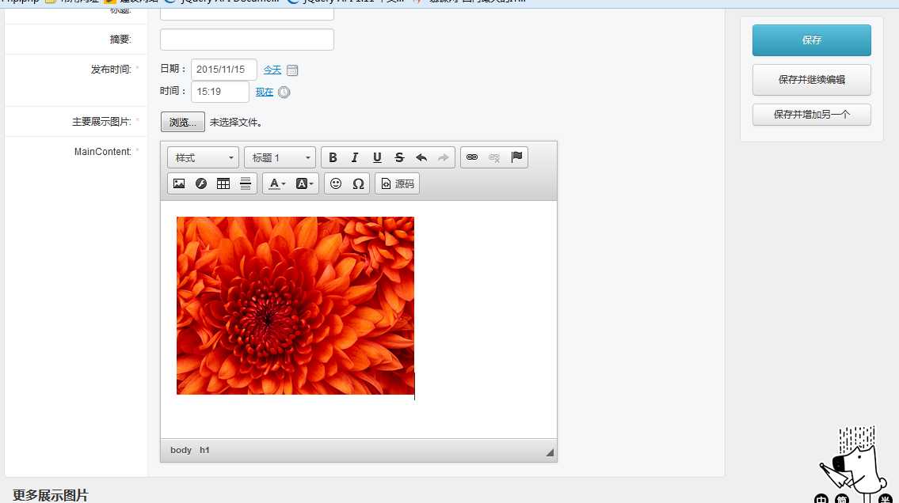Click the 摘要 summary input field
Viewport: 899px width, 503px height.
247,40
